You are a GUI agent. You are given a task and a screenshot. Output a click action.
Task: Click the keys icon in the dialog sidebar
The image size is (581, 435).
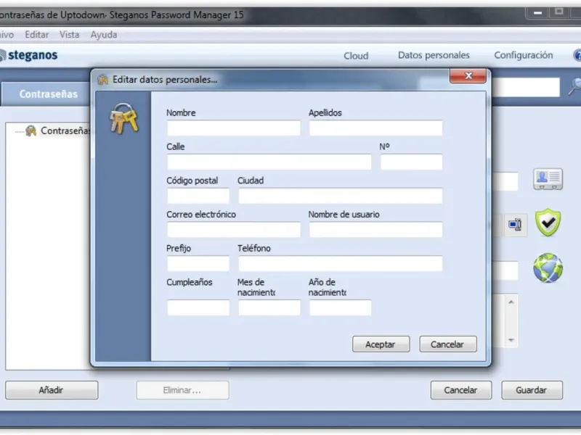pos(124,118)
